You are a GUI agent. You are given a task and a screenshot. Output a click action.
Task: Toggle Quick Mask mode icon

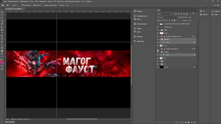[x=2, y=66]
